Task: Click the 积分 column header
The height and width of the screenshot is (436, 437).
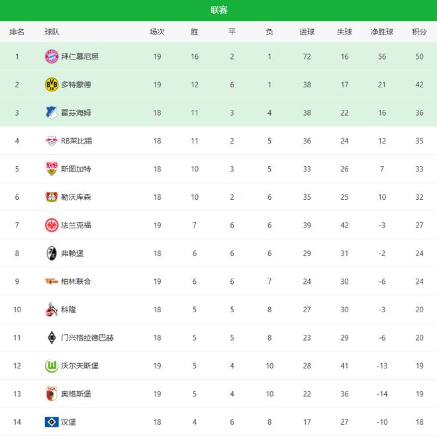Action: point(419,32)
